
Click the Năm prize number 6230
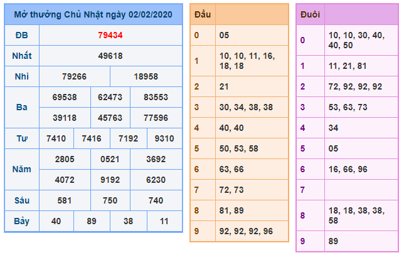click(x=155, y=179)
